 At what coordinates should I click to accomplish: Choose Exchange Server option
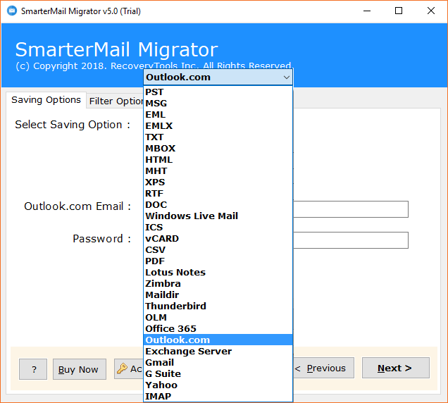coord(218,352)
